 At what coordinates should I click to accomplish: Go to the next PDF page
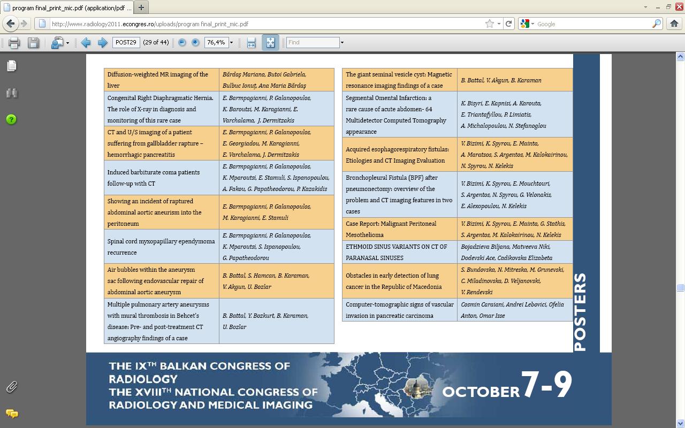coord(102,43)
